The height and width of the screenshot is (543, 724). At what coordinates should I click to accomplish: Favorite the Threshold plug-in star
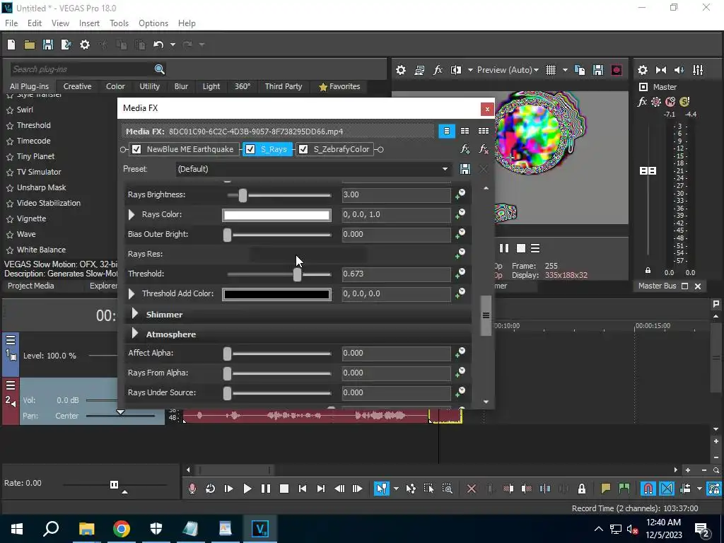10,126
